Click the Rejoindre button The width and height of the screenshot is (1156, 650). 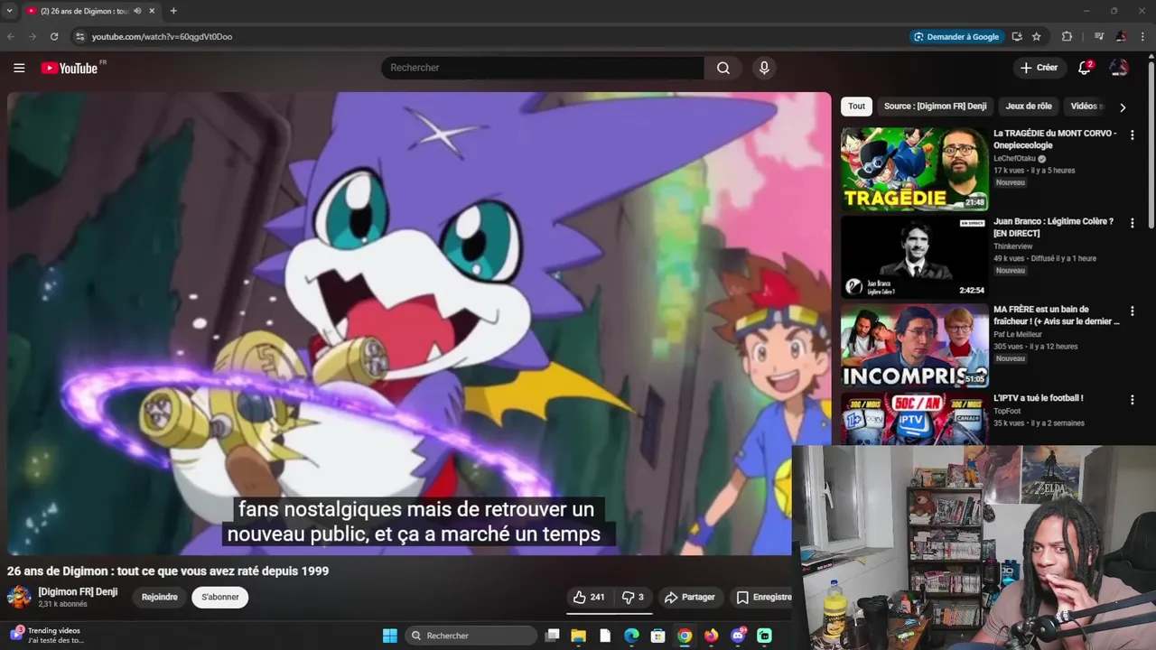click(160, 597)
